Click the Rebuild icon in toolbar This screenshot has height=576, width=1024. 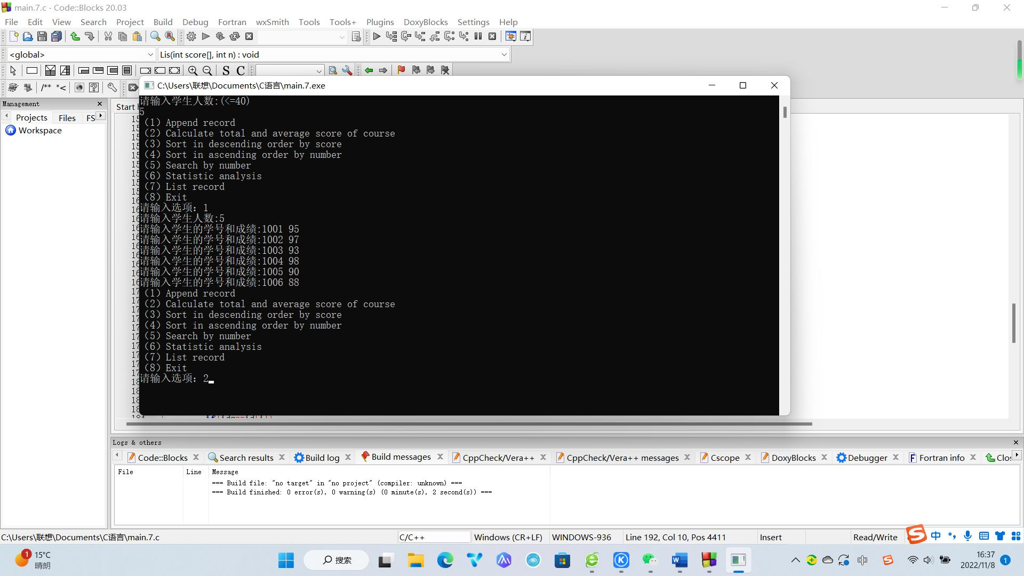coord(235,36)
